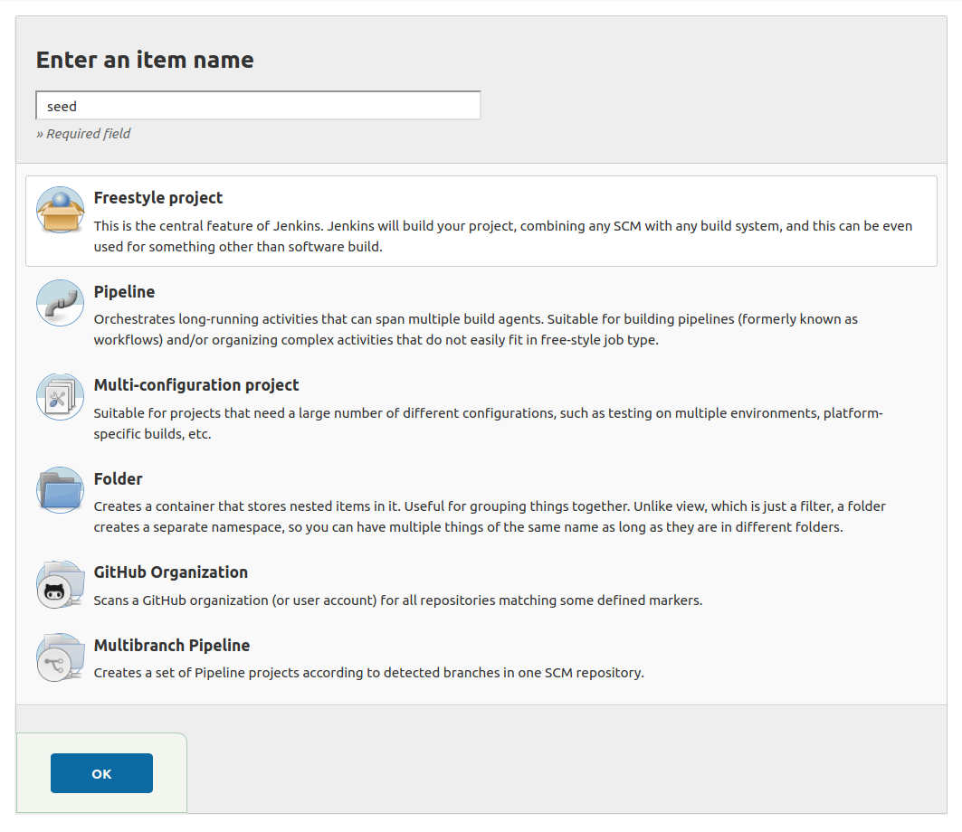The width and height of the screenshot is (962, 832).
Task: Choose the GitHub Organization octocat icon
Action: [x=60, y=584]
